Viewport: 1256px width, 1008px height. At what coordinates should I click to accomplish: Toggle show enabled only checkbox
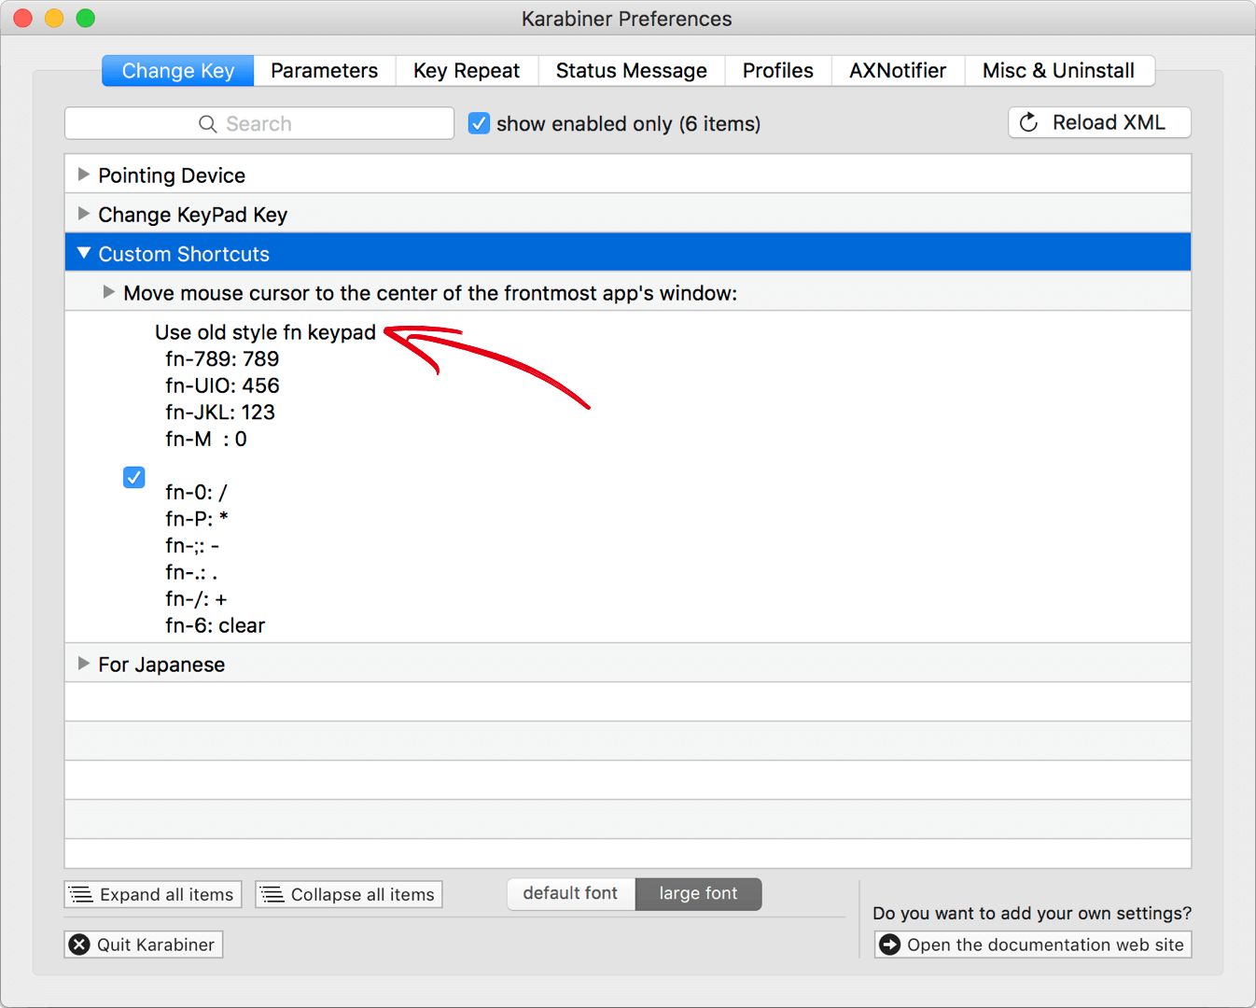tap(479, 123)
